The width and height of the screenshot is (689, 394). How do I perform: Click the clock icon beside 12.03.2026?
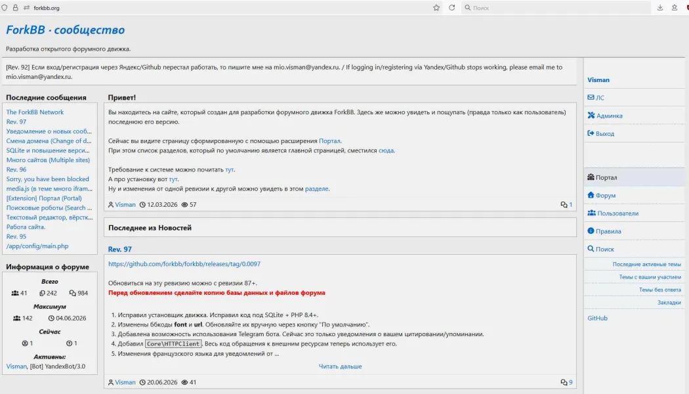coord(142,204)
